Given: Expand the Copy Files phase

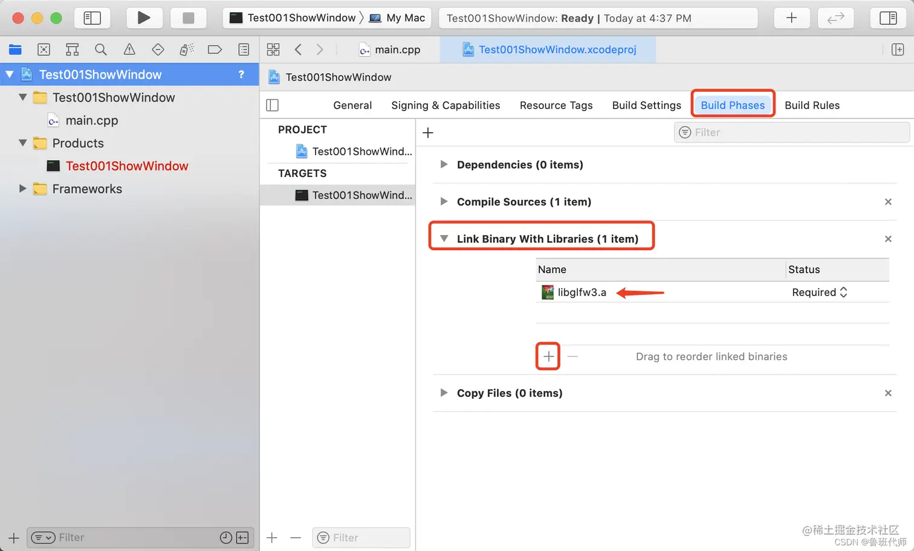Looking at the screenshot, I should [x=444, y=393].
